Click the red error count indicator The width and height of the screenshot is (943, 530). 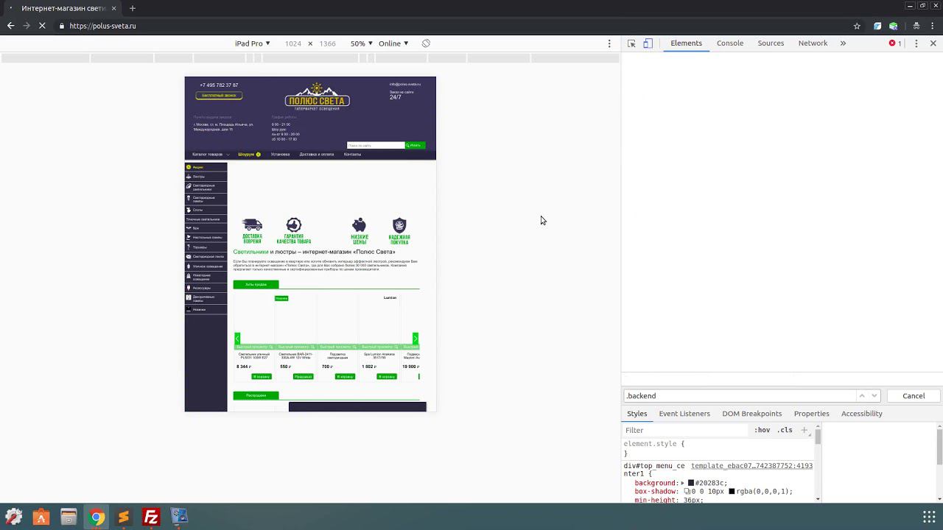point(895,43)
